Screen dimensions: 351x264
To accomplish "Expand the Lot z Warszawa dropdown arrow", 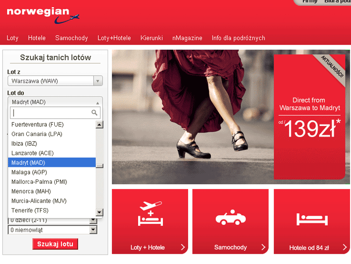I will pos(98,81).
